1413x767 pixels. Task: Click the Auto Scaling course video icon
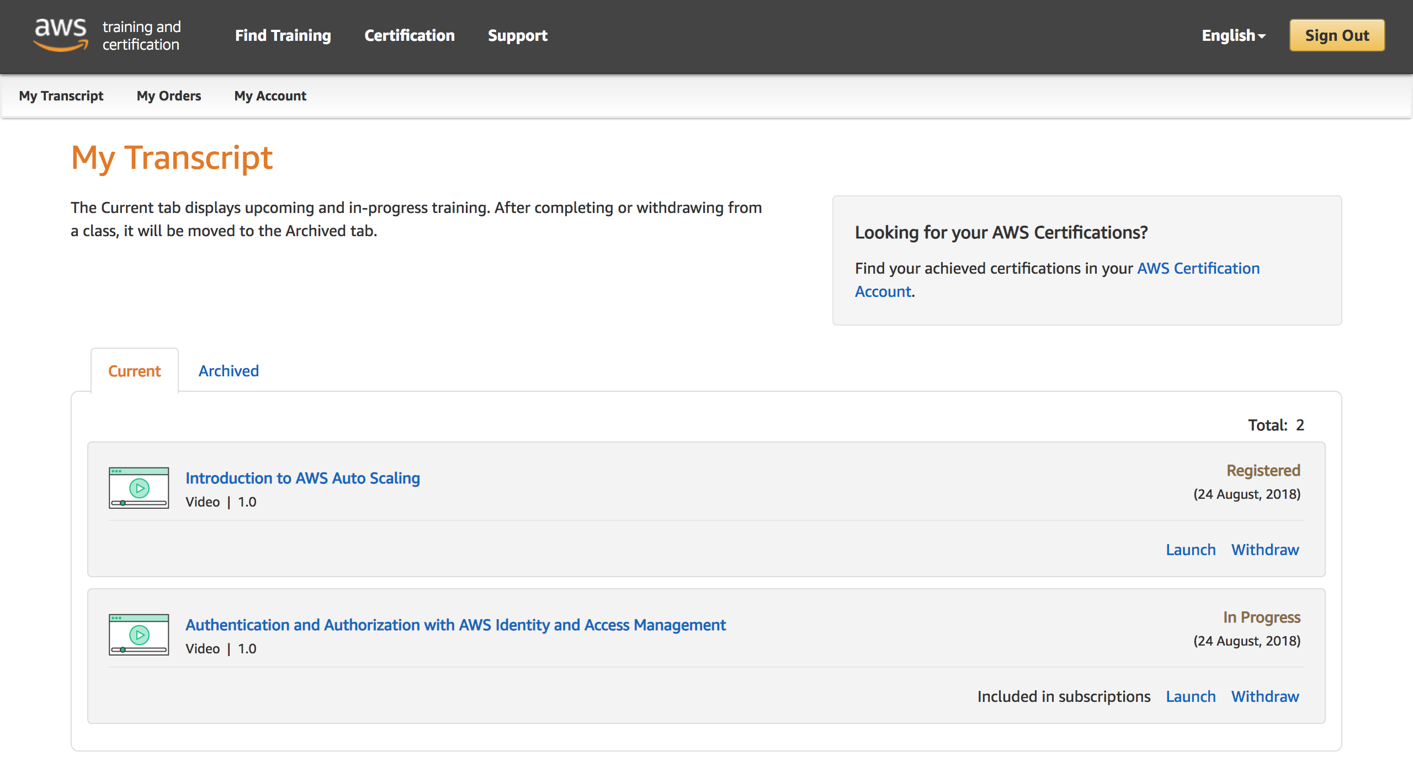coord(139,488)
